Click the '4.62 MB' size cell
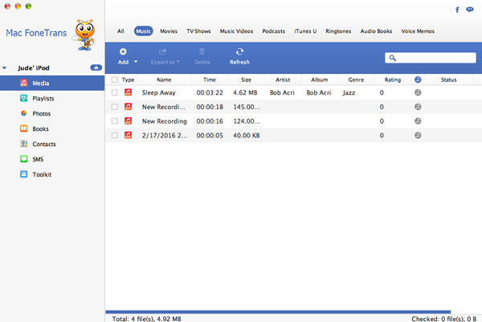 [245, 92]
